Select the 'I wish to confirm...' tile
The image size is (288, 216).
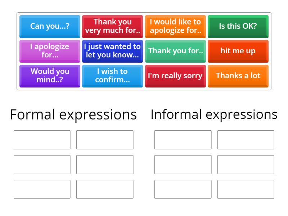pyautogui.click(x=113, y=76)
